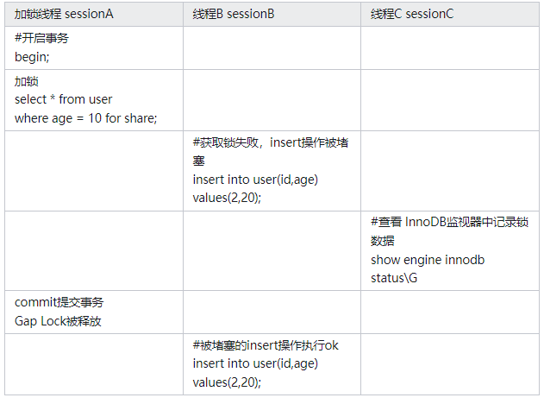This screenshot has height=404, width=544.
Task: Click the show engine innodb text
Action: tap(428, 260)
